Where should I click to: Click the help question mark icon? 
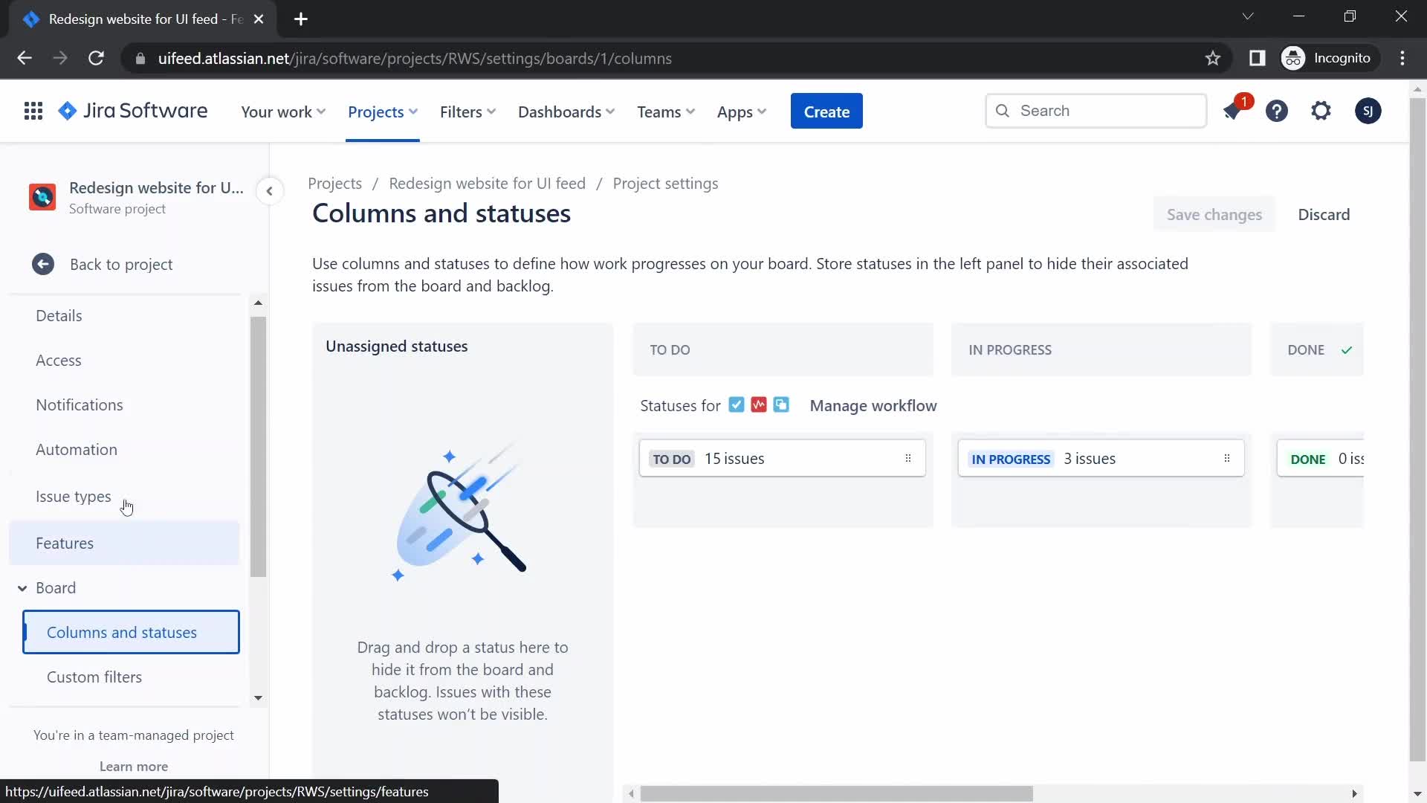[1277, 111]
